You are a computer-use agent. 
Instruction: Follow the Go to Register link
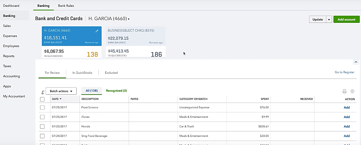[345, 72]
